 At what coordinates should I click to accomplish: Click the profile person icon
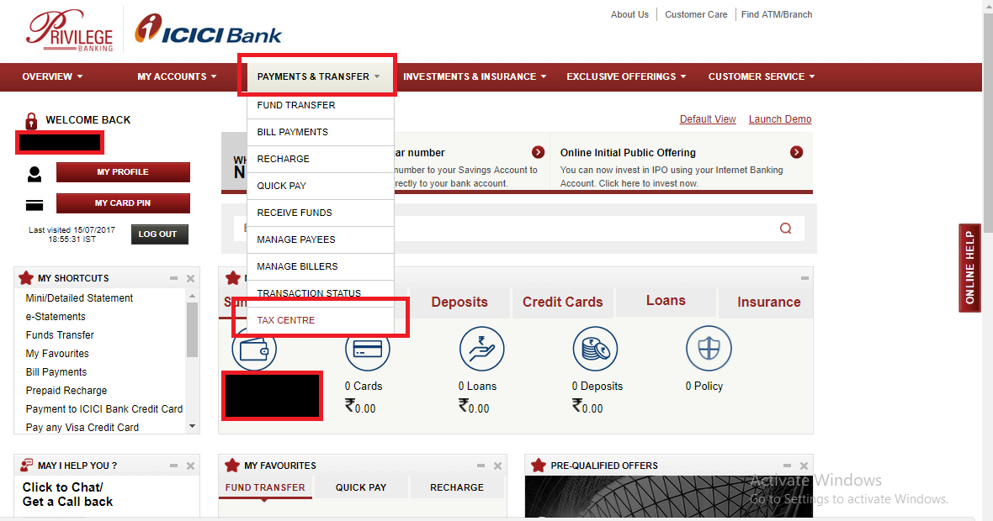[x=35, y=174]
